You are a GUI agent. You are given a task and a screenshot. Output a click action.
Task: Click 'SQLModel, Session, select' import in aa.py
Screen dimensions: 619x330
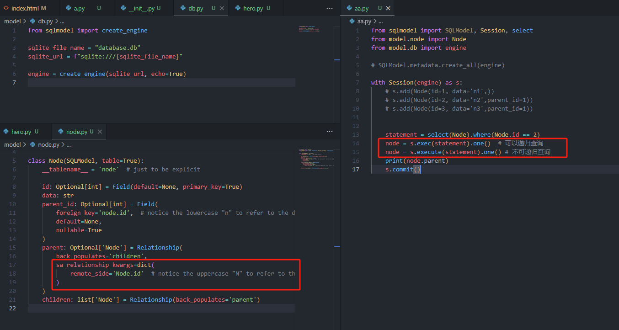click(x=489, y=30)
